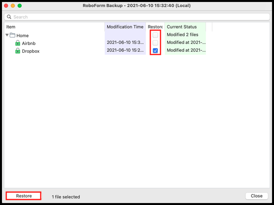Collapse the Home folder tree

pyautogui.click(x=7, y=35)
